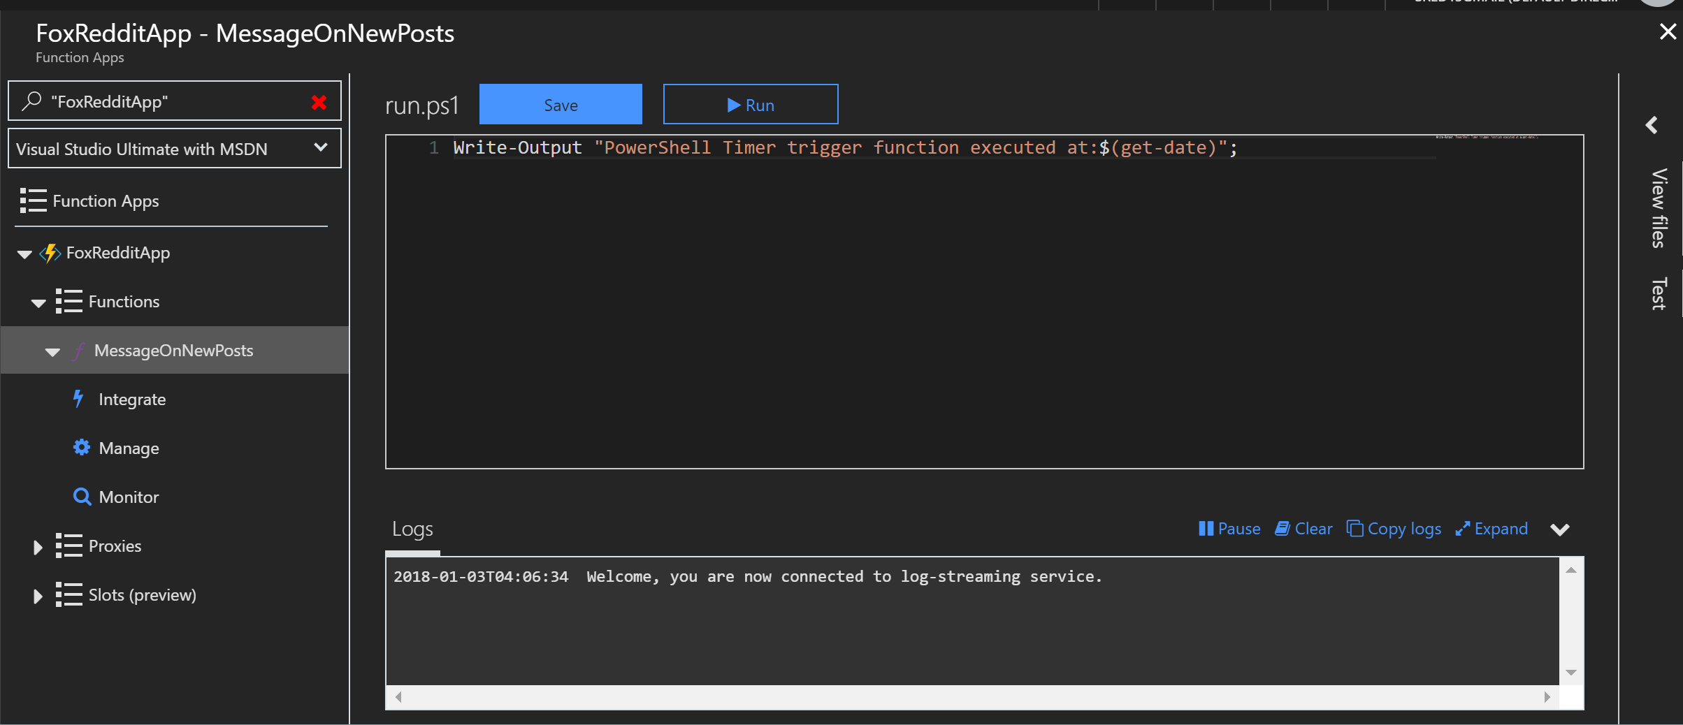Collapse the Functions tree node
1683x725 pixels.
[x=38, y=303]
